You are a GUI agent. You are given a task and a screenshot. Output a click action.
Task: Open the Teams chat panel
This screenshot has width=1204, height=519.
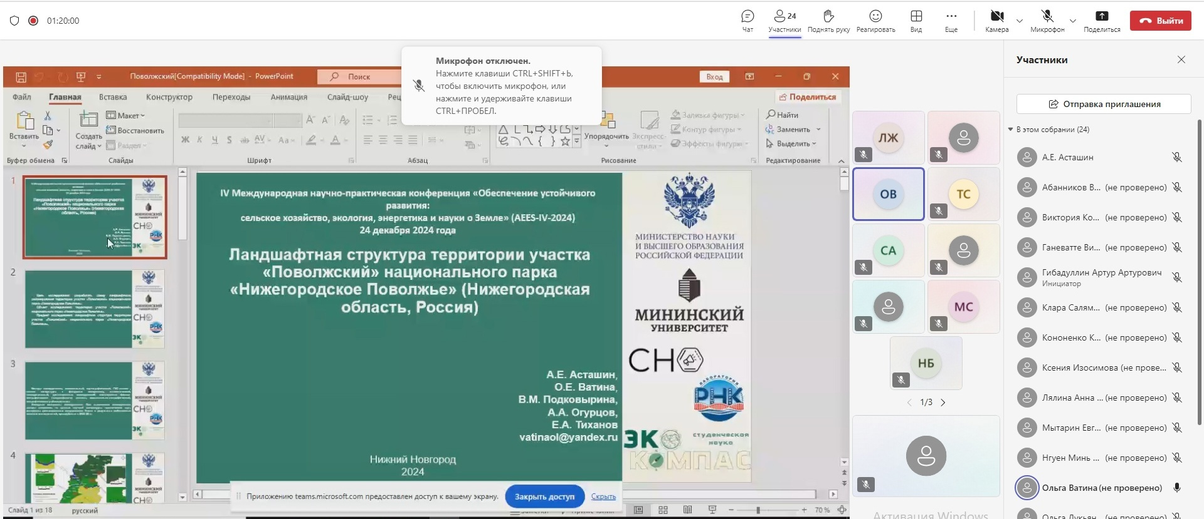[x=747, y=21]
